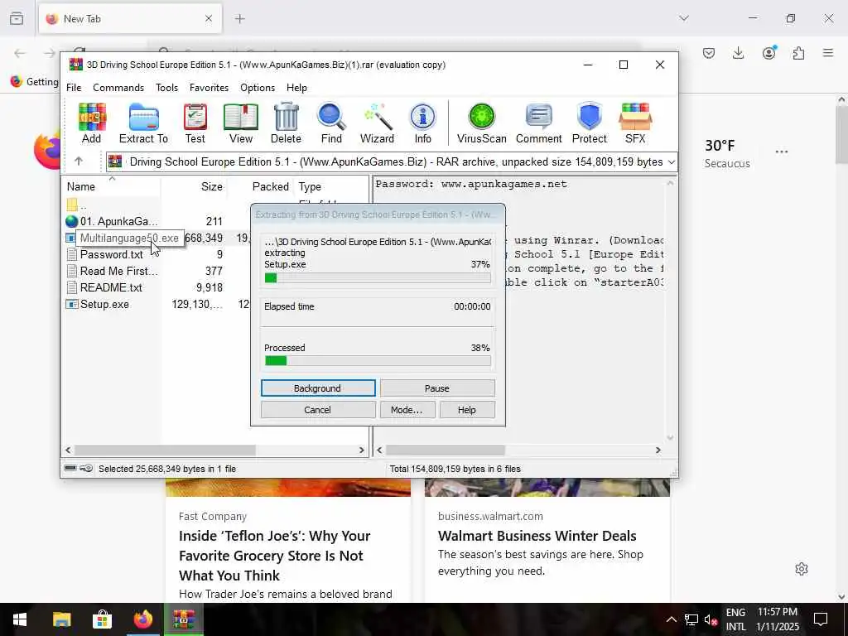This screenshot has width=848, height=636.
Task: Click Help button in extraction dialog
Action: coord(467,410)
